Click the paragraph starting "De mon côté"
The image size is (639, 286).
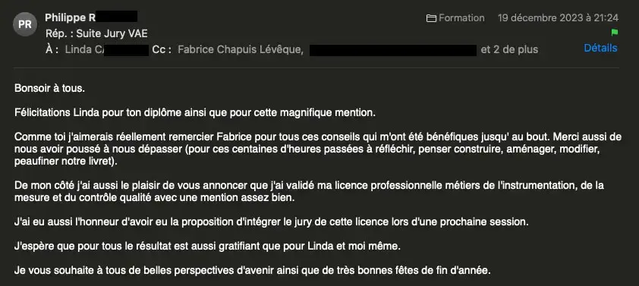click(309, 192)
